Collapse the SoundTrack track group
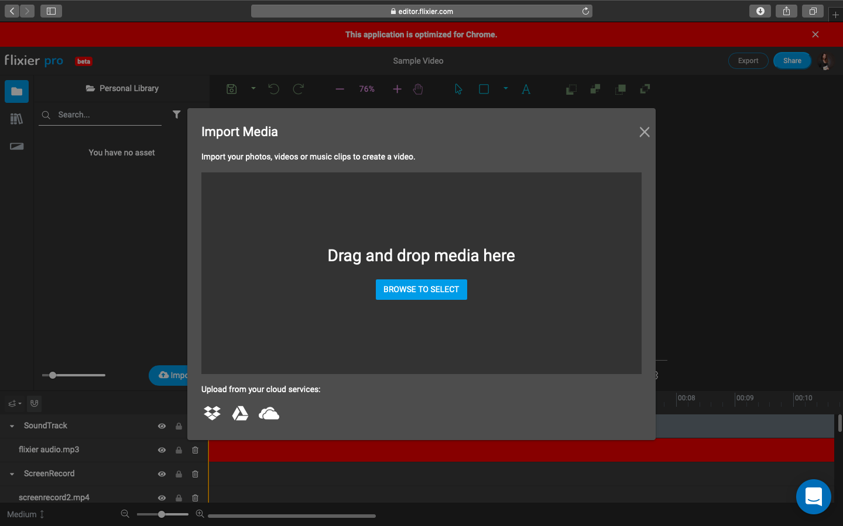Viewport: 843px width, 526px height. pyautogui.click(x=12, y=426)
